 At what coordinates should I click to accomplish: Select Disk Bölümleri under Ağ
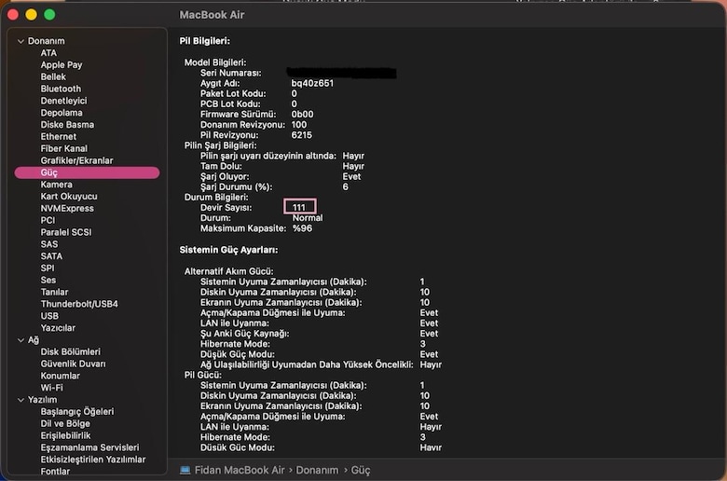pos(71,352)
